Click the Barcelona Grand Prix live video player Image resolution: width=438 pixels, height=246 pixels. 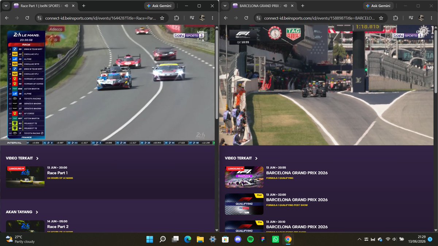[326, 85]
